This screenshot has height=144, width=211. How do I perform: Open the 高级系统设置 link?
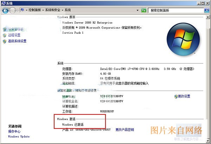point(17,41)
